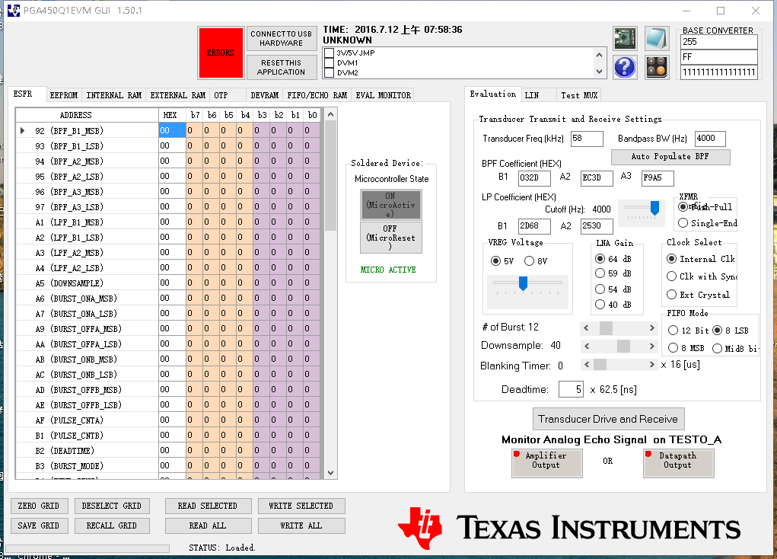
Task: Click jumper list scroll up arrow
Action: pos(599,55)
